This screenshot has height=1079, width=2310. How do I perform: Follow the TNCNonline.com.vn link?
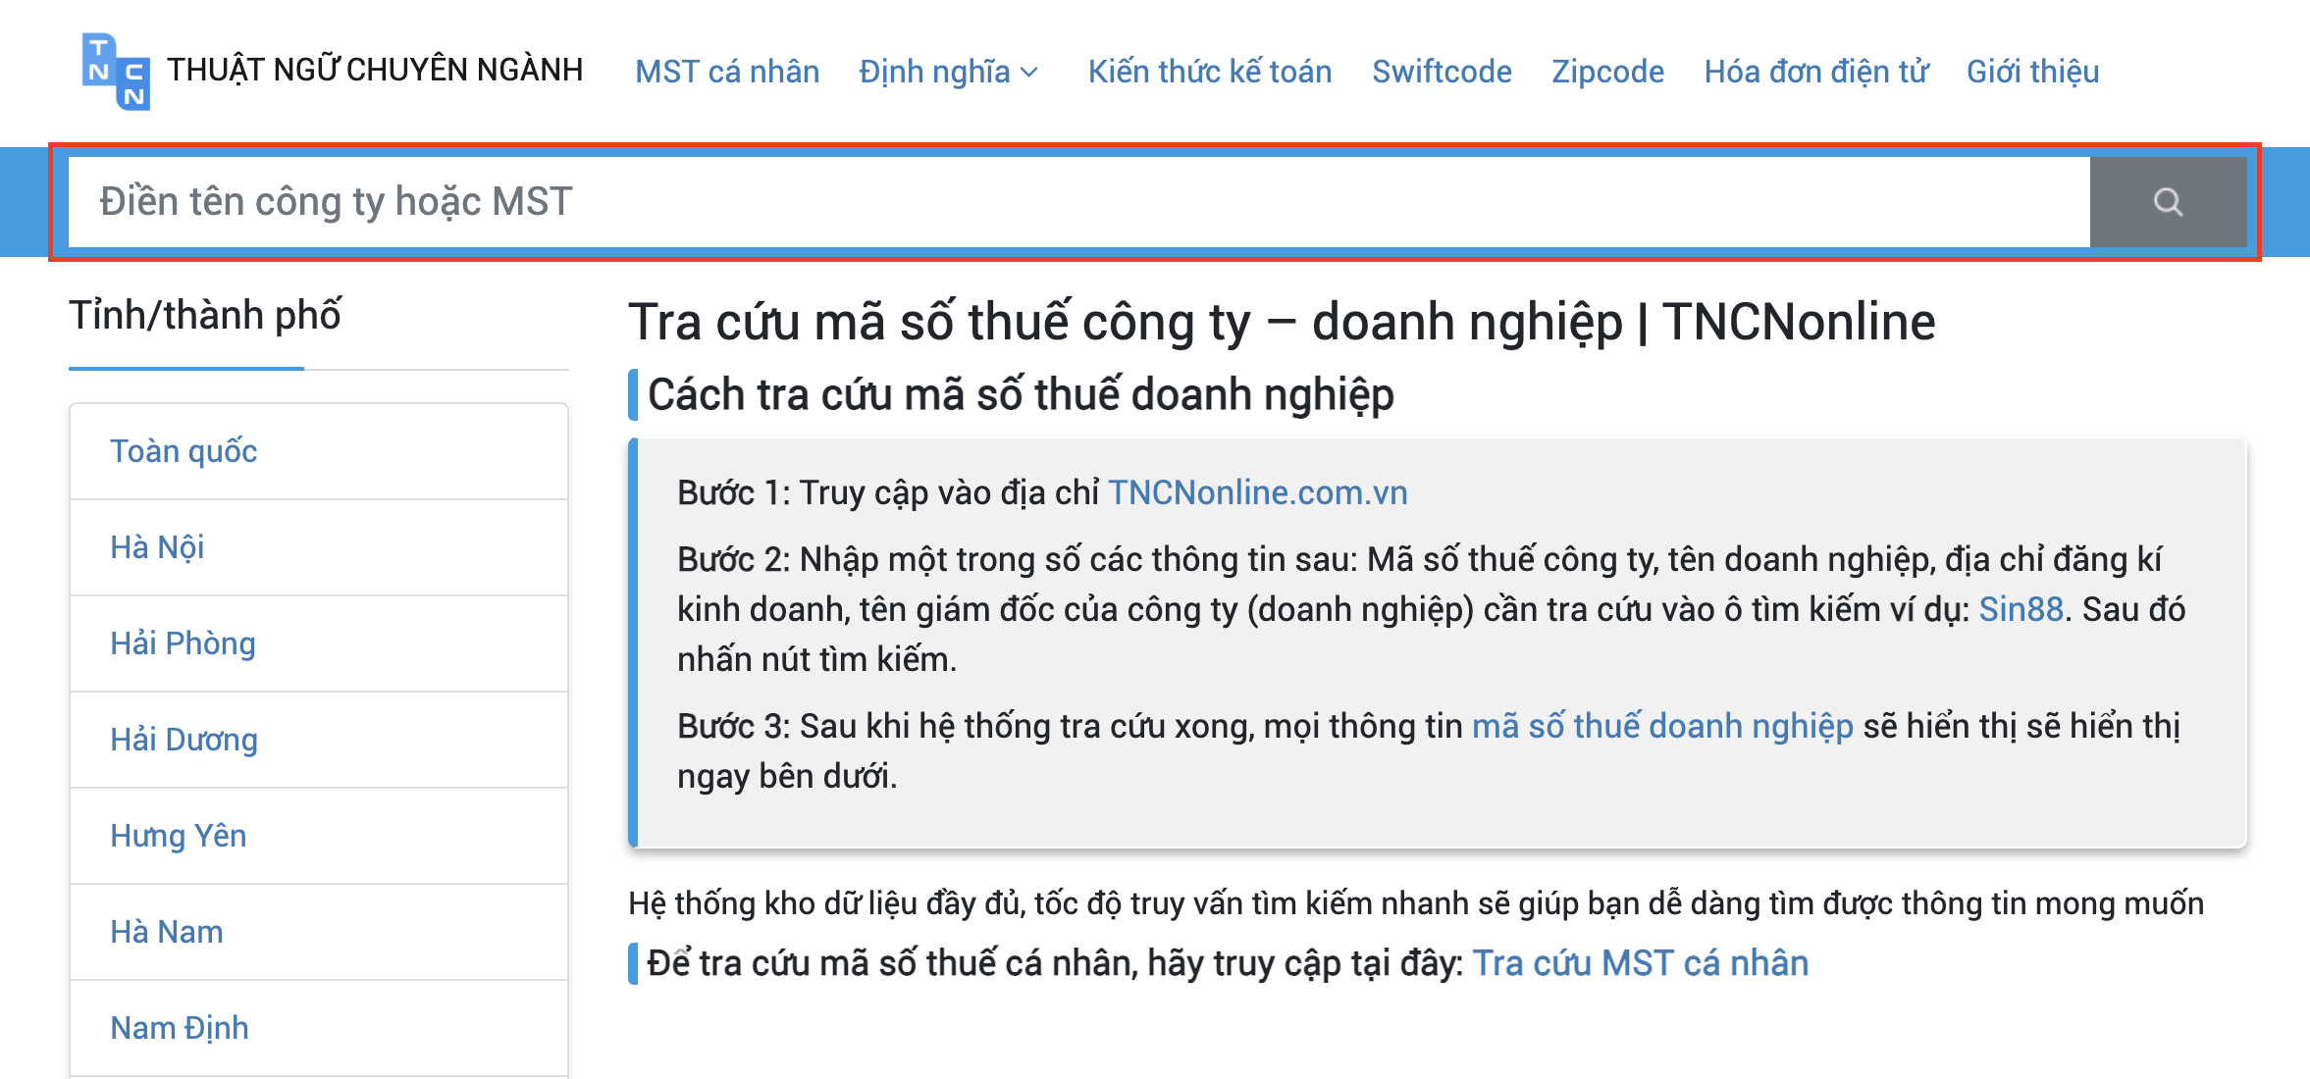[x=1257, y=492]
